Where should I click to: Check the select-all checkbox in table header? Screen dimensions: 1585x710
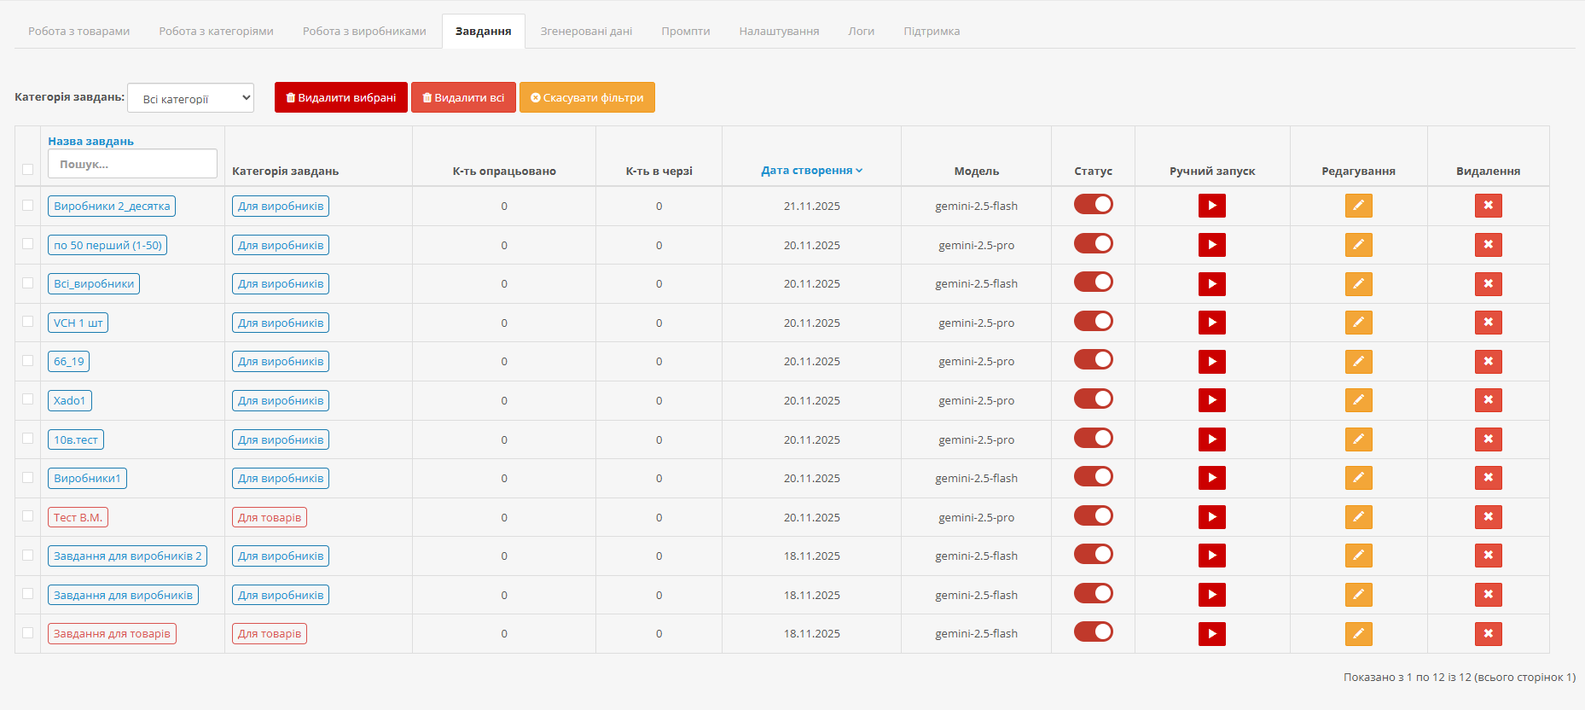pyautogui.click(x=28, y=169)
